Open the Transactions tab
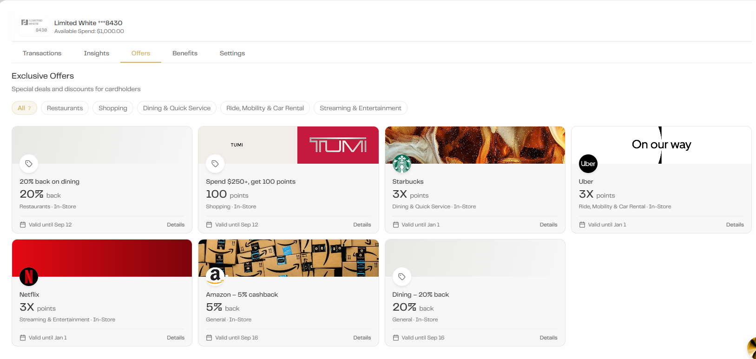 coord(42,53)
